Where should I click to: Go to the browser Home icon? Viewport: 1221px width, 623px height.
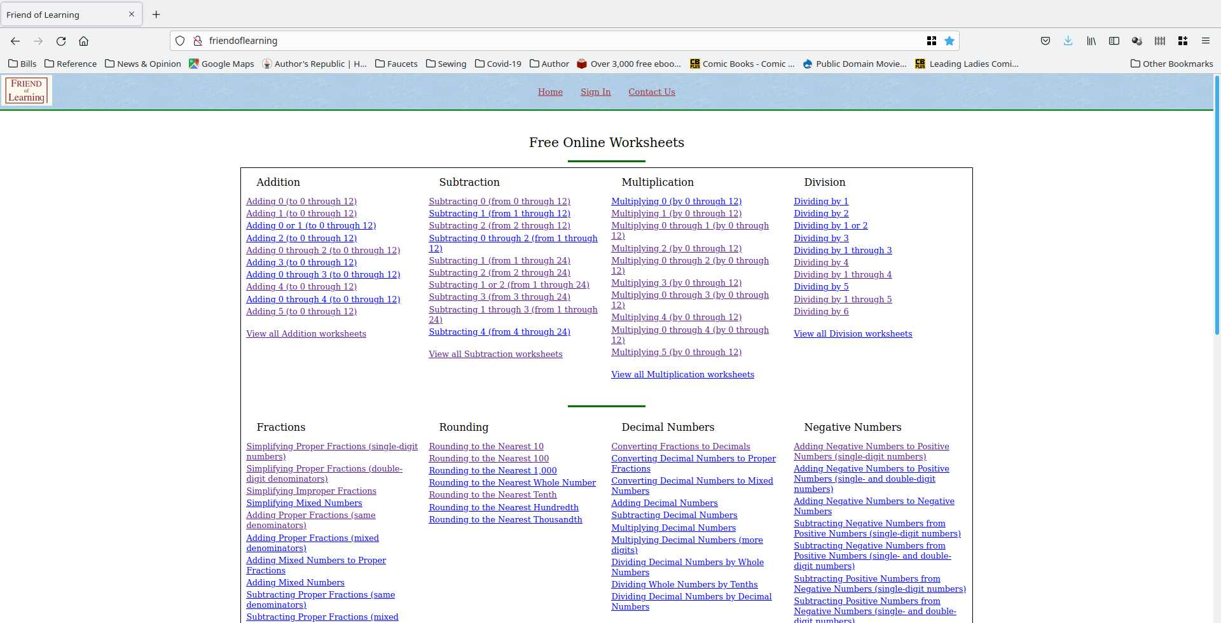[x=83, y=41]
